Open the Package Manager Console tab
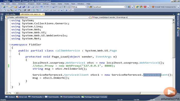 [94, 97]
